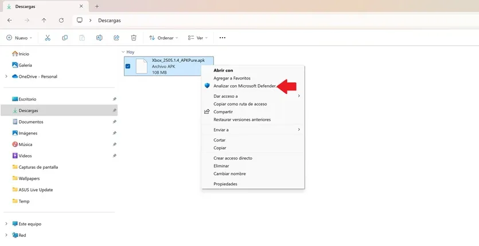Navigate back with the Back arrow

click(x=10, y=20)
